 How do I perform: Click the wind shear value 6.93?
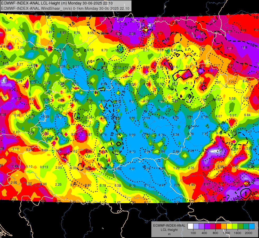pos(202,49)
